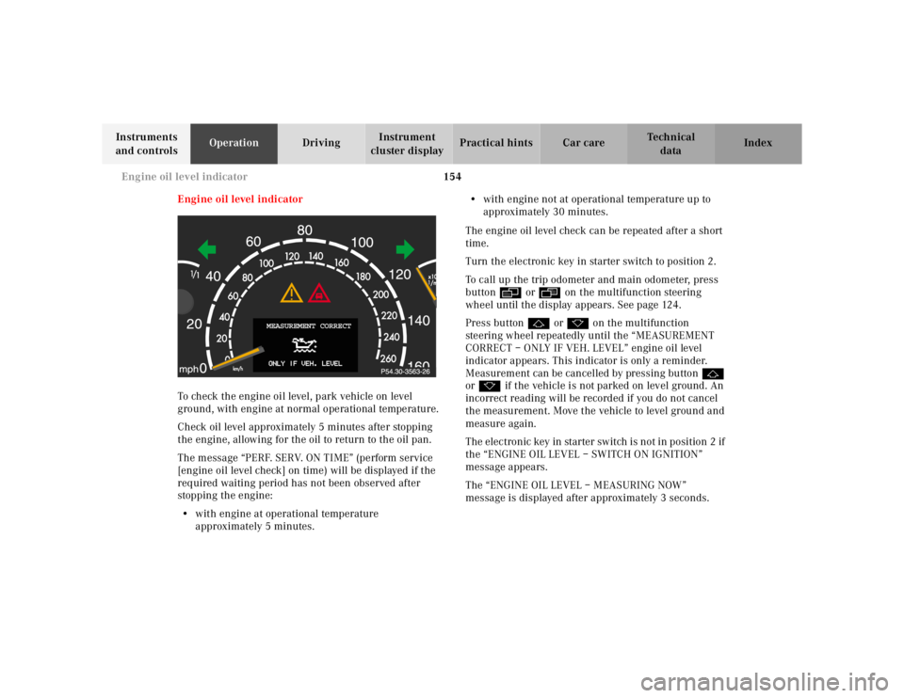The height and width of the screenshot is (698, 904).
Task: Open the Instruments and controls tab
Action: [x=147, y=144]
